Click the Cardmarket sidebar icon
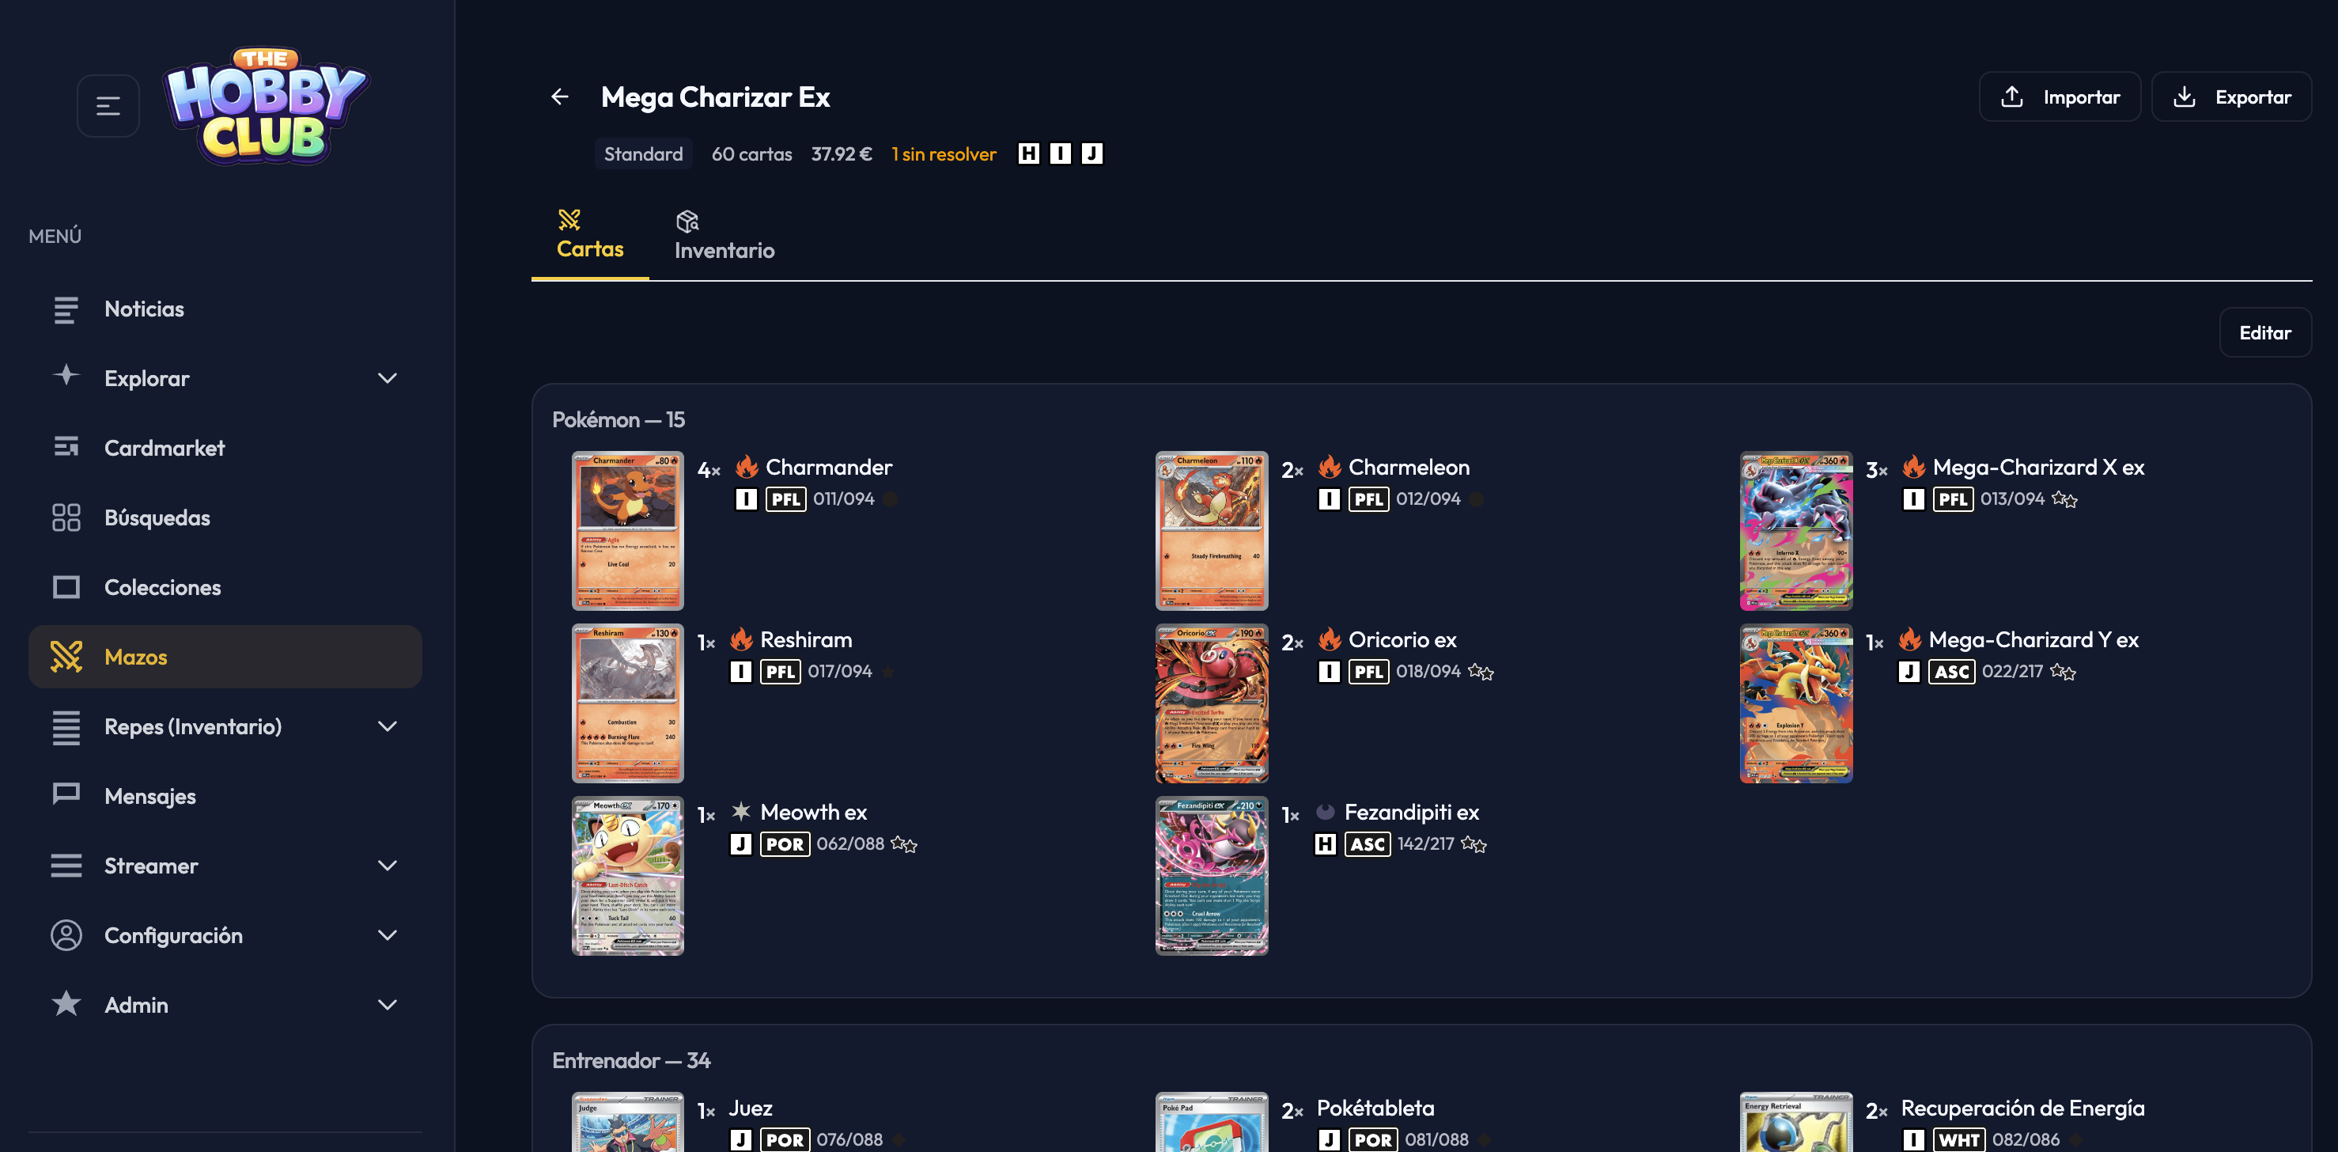The height and width of the screenshot is (1152, 2338). [x=66, y=447]
